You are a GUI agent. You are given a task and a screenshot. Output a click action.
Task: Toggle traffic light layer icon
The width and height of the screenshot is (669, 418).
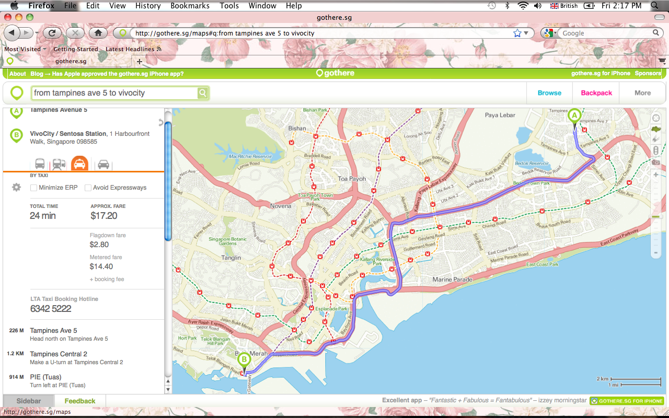pos(656,151)
